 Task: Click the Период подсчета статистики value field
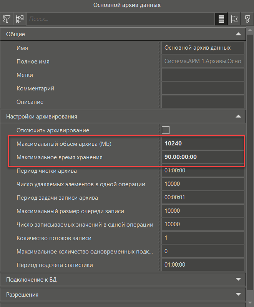[203, 265]
